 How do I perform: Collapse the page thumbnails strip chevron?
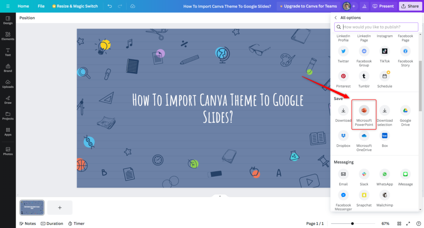click(220, 196)
